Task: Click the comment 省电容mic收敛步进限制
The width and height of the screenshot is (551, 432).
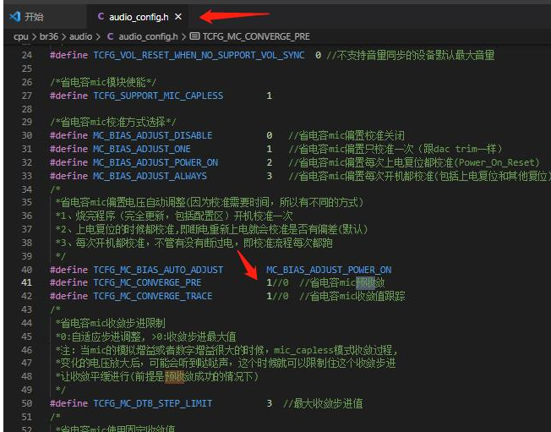Action: point(112,323)
